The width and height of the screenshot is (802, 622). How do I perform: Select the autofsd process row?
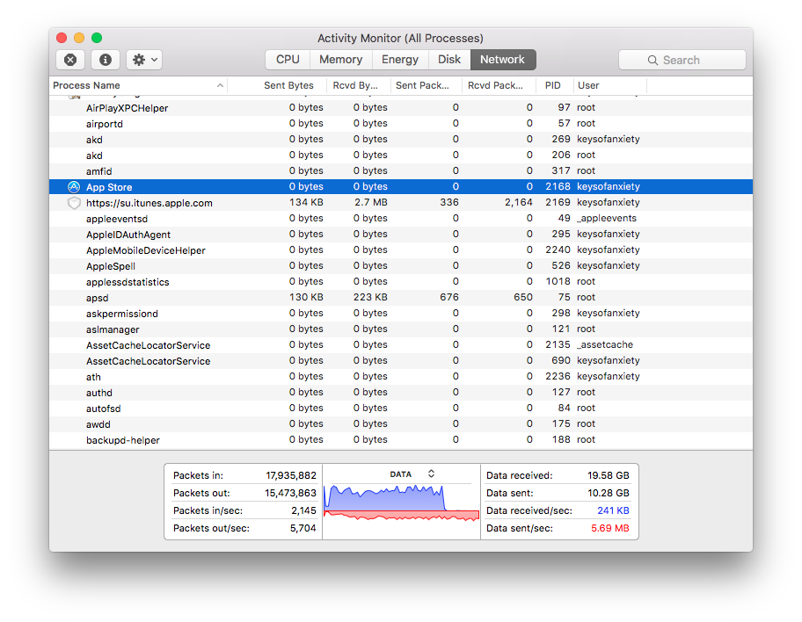(x=401, y=409)
